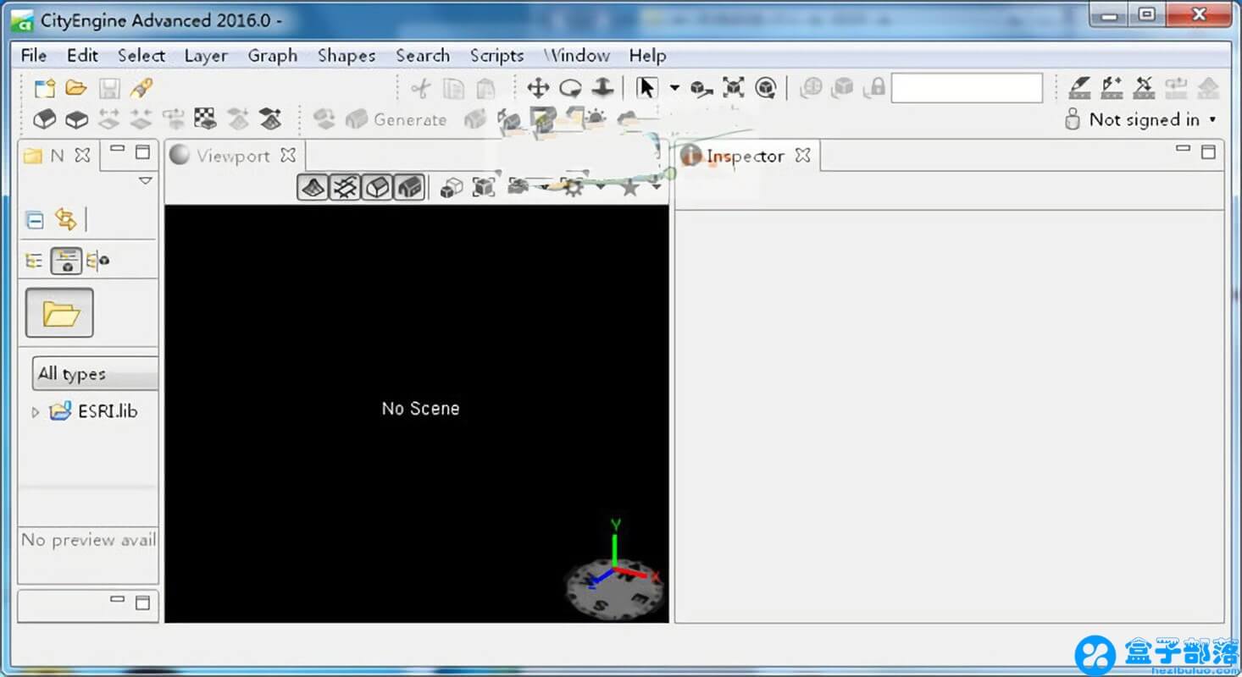Click the checkerboard texture tool icon
Viewport: 1242px width, 677px height.
tap(205, 119)
